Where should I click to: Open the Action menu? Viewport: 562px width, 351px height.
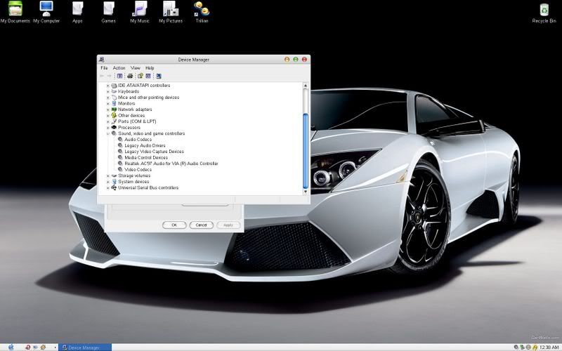[119, 68]
